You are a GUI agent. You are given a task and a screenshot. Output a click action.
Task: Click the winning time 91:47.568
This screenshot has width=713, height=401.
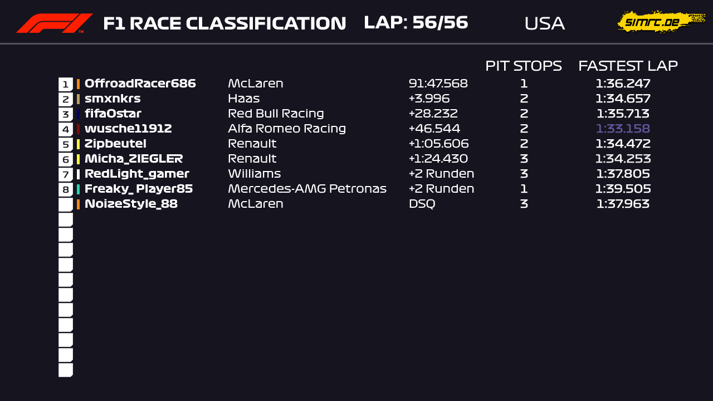point(438,84)
